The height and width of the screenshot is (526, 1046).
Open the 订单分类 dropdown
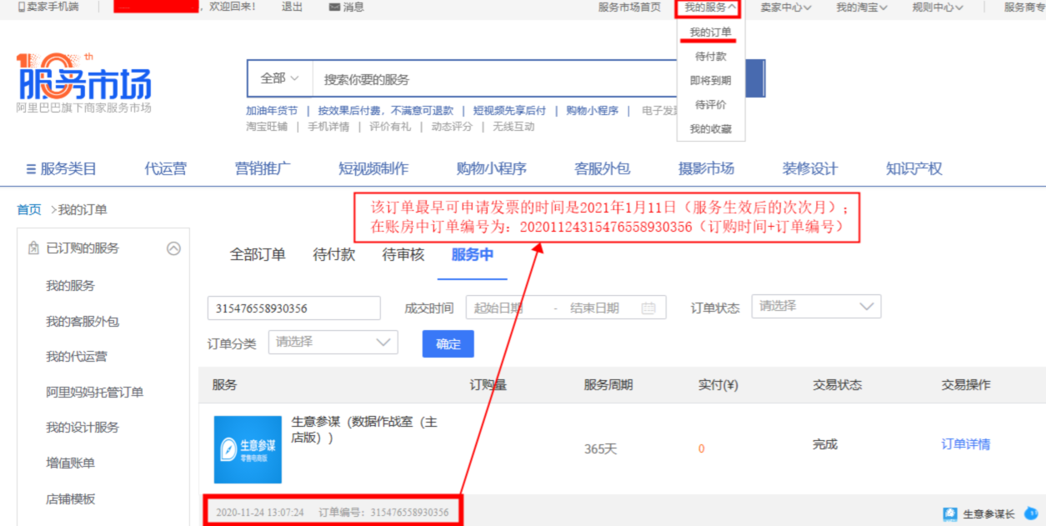(333, 342)
